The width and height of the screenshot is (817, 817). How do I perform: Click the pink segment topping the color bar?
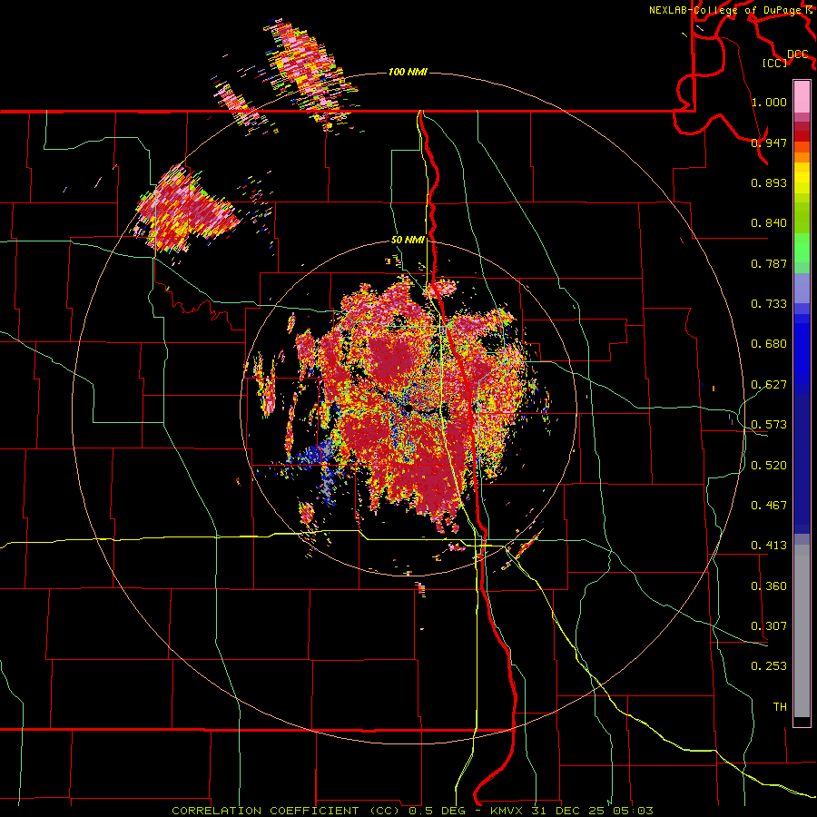[802, 97]
